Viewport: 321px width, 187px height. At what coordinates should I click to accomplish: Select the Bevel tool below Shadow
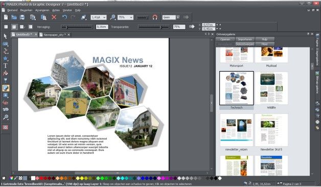click(5, 96)
